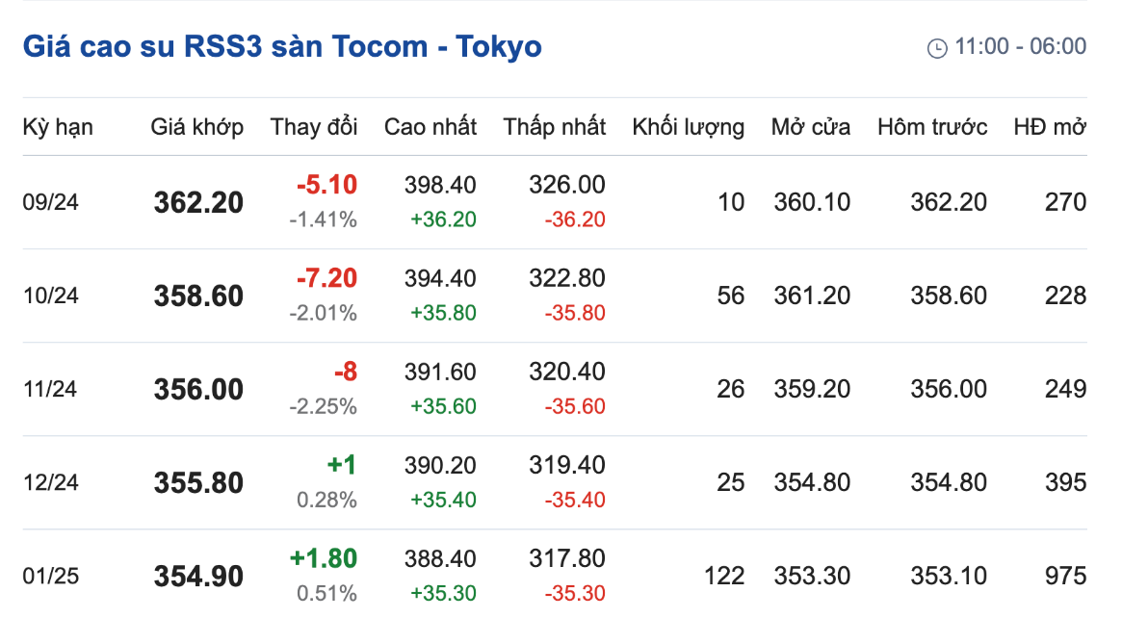Screen dimensions: 1122x618
Task: Select the Thay đổi column header
Action: click(313, 127)
